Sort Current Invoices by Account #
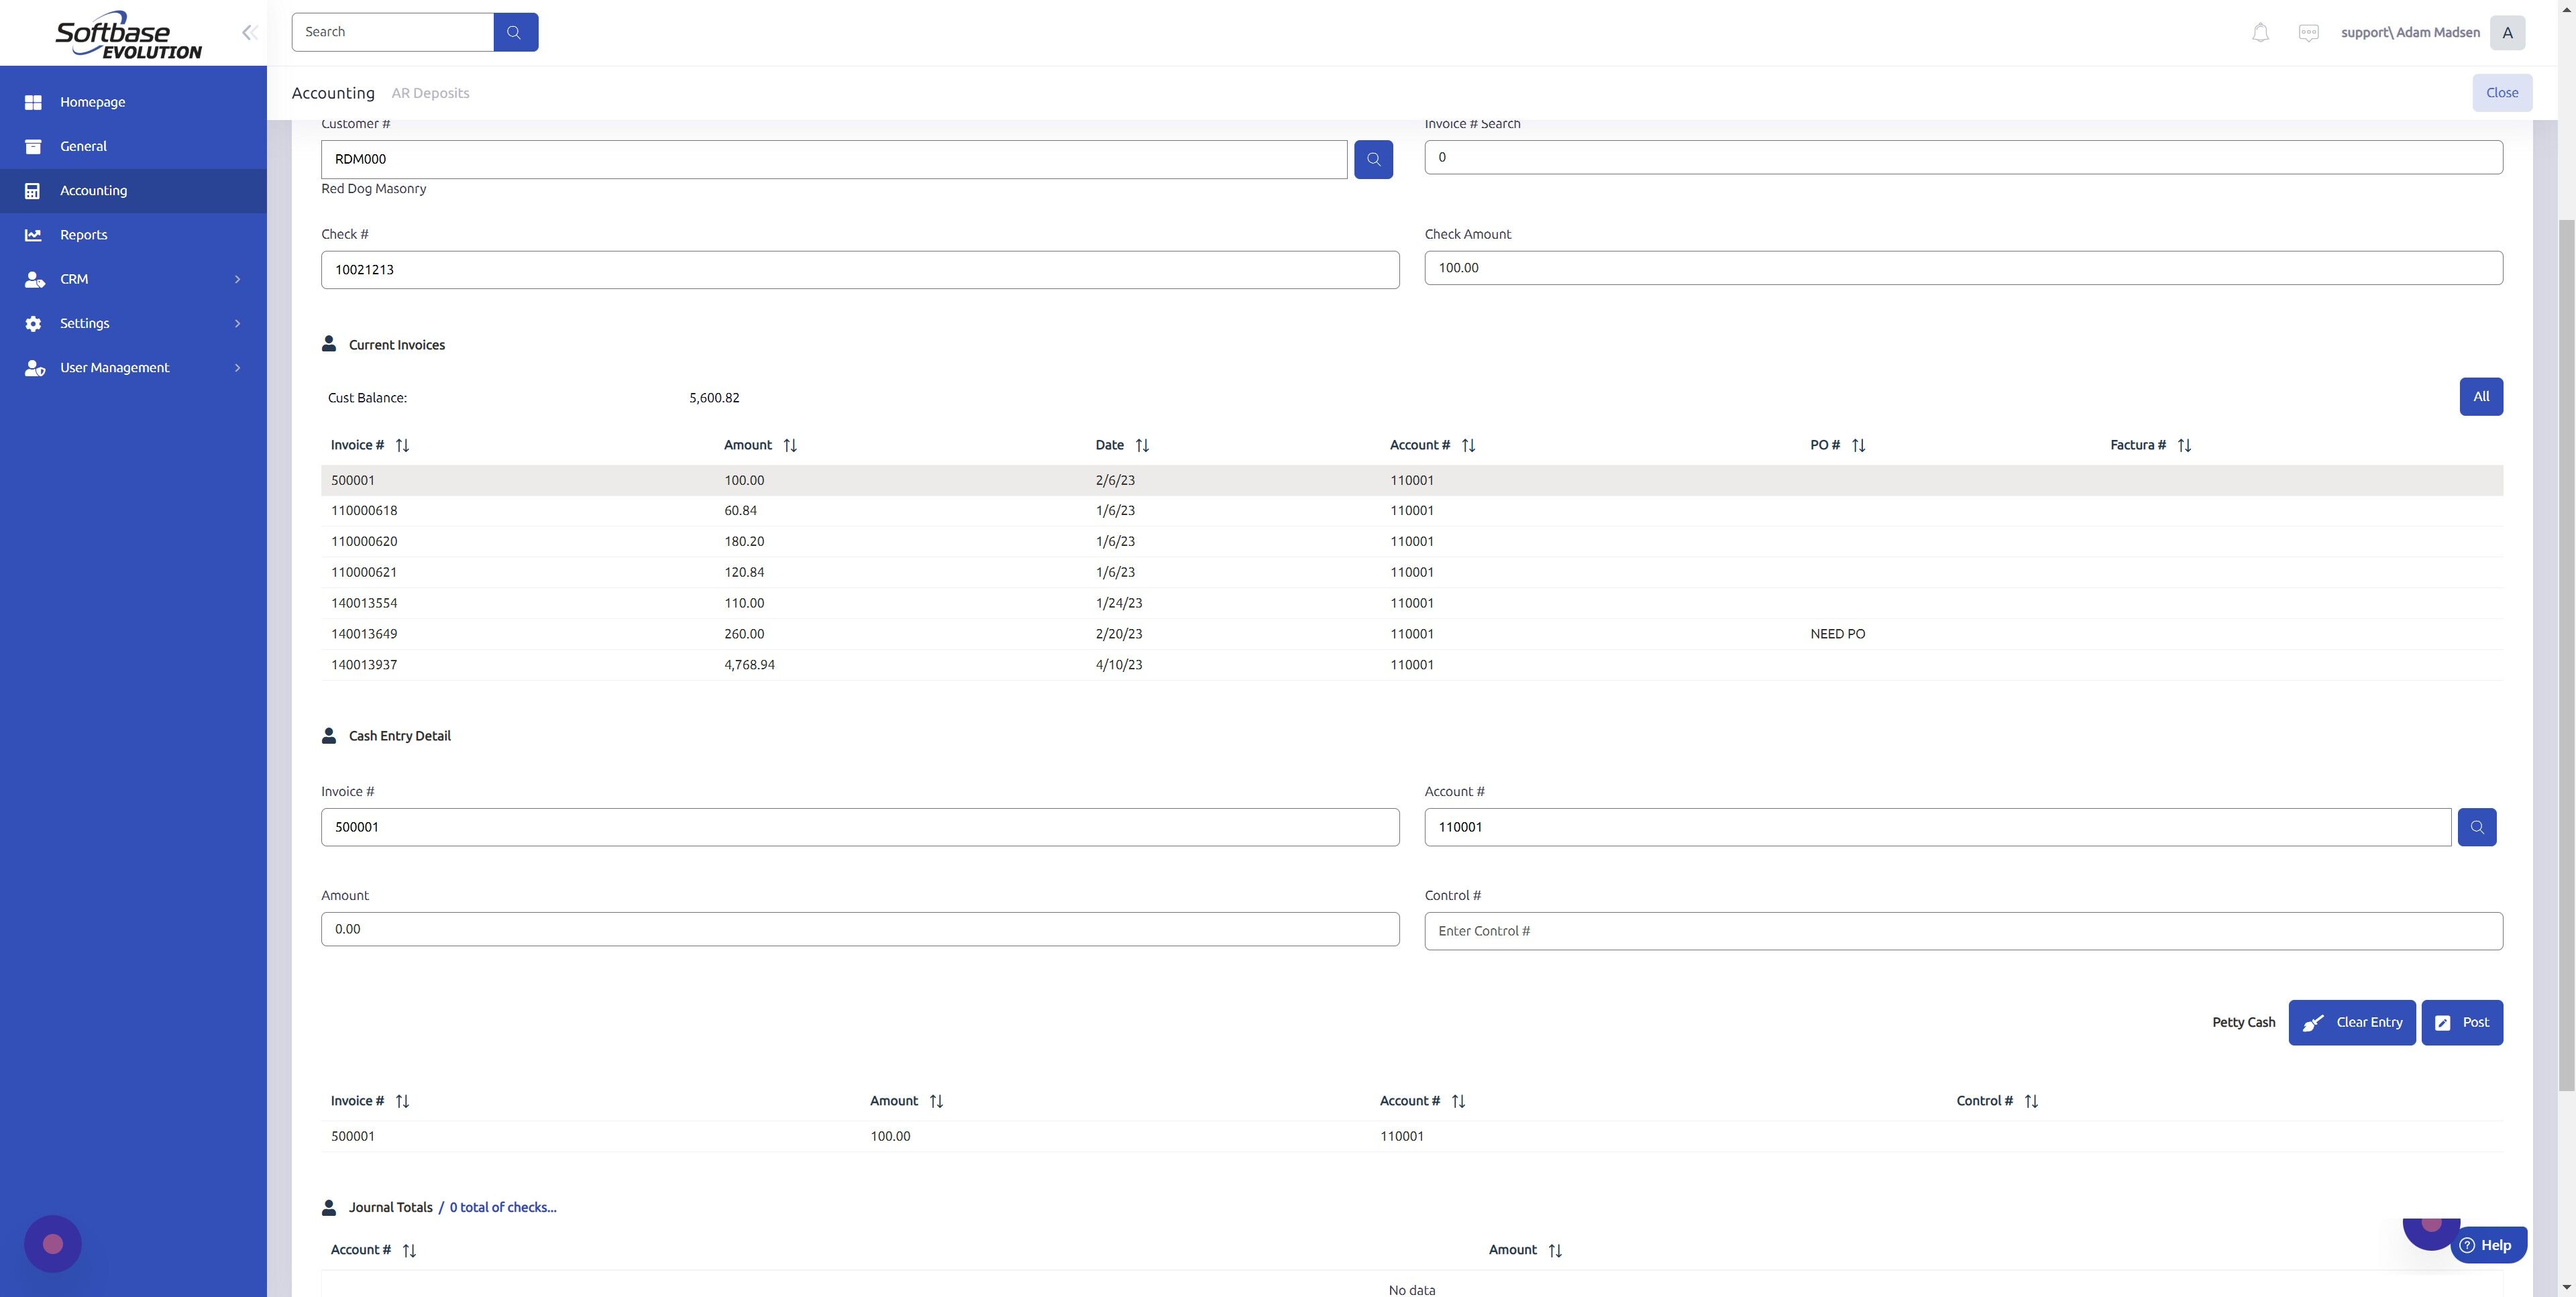This screenshot has height=1297, width=2576. click(x=1467, y=445)
